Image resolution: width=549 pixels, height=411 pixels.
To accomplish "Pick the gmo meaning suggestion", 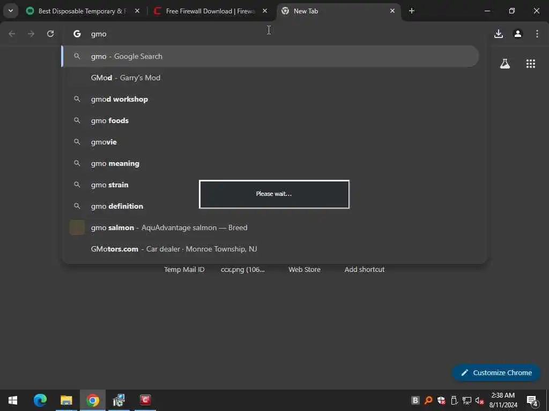I will (270, 163).
